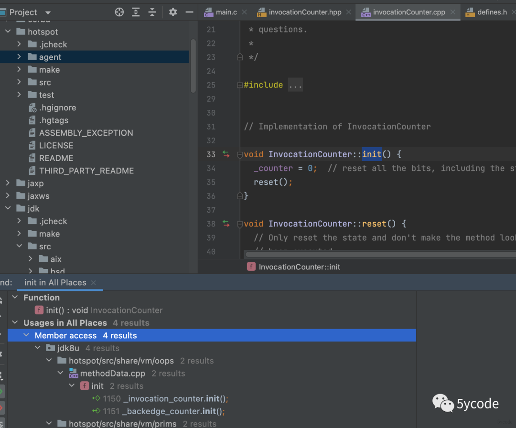Image resolution: width=516 pixels, height=428 pixels.
Task: Hide the Project panel with the minus icon
Action: pos(189,12)
